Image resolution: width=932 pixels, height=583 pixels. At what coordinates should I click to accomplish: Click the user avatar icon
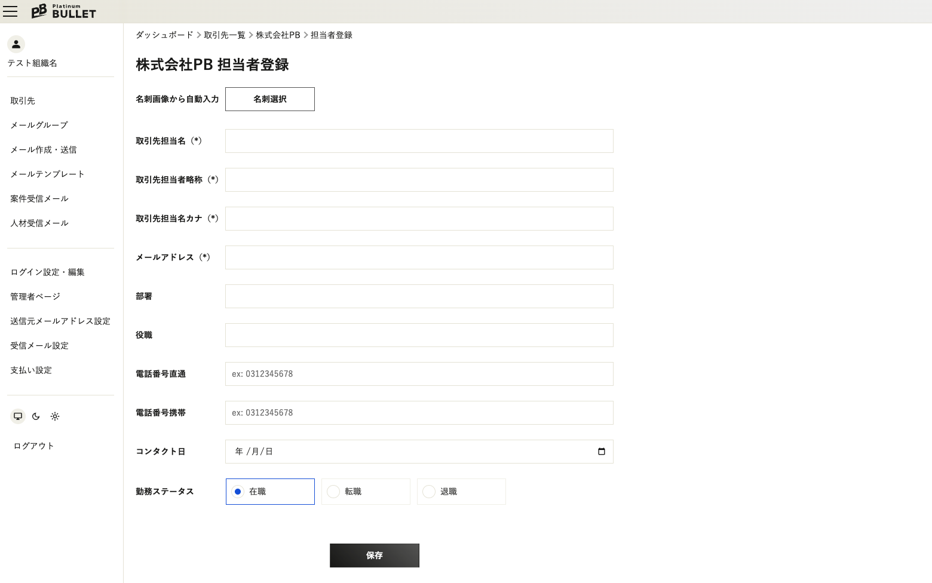(16, 44)
